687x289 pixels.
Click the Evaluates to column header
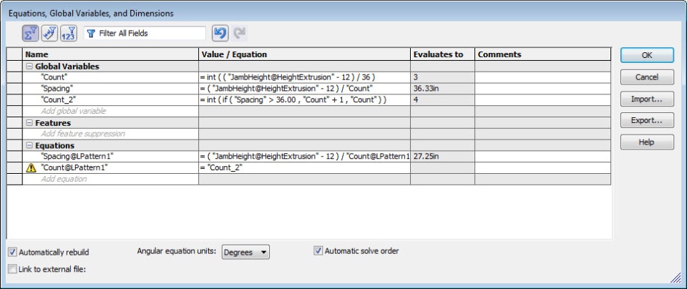[x=442, y=54]
